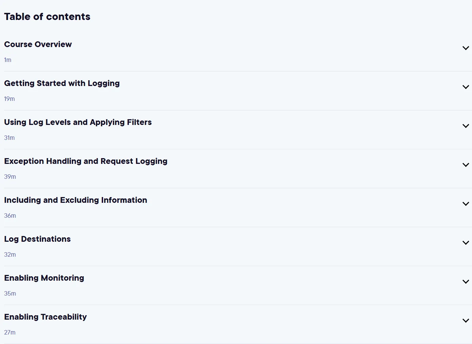Expand Getting Started with Logging chevron
Viewport: 472px width, 344px height.
[466, 87]
